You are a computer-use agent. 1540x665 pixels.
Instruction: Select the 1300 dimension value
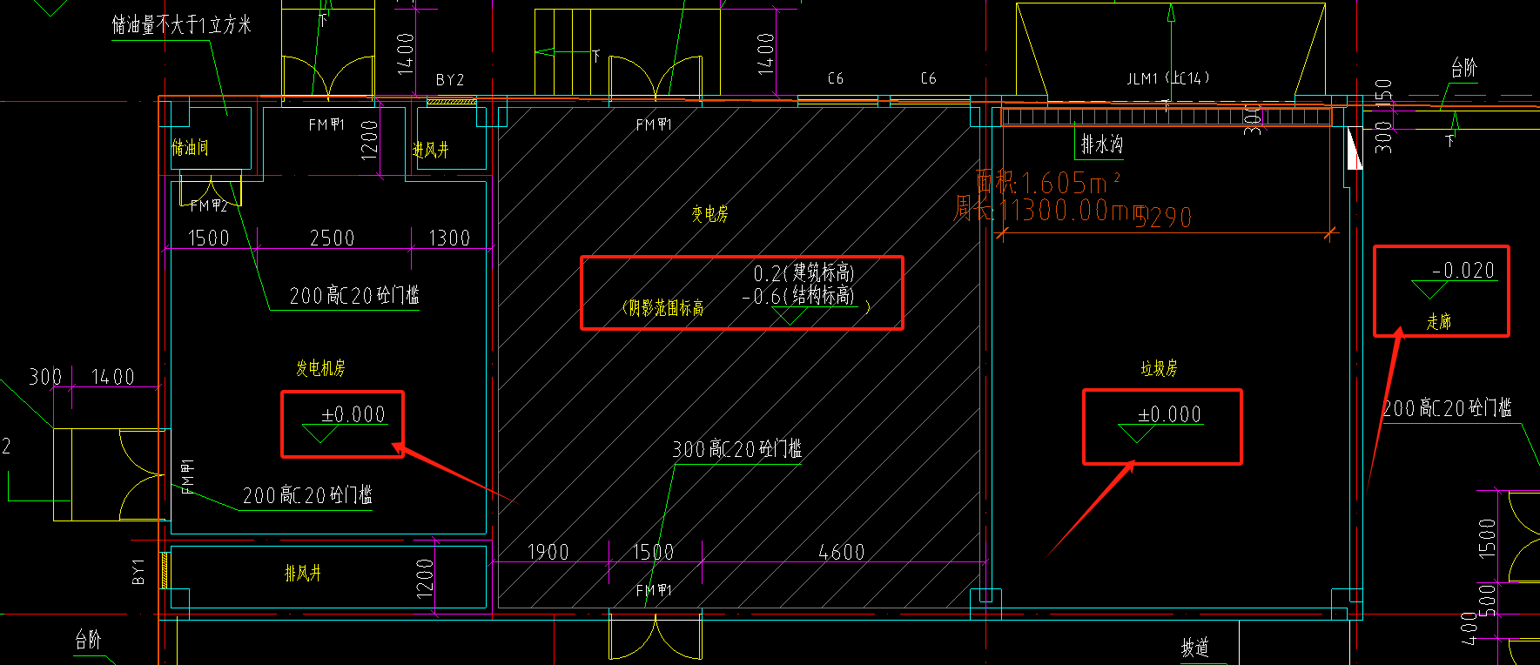(x=449, y=238)
